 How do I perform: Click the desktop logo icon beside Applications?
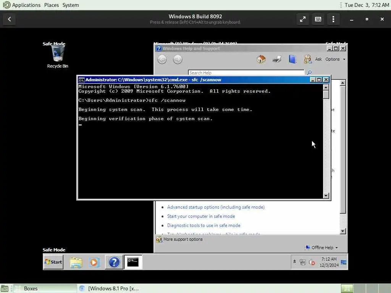tap(6, 5)
